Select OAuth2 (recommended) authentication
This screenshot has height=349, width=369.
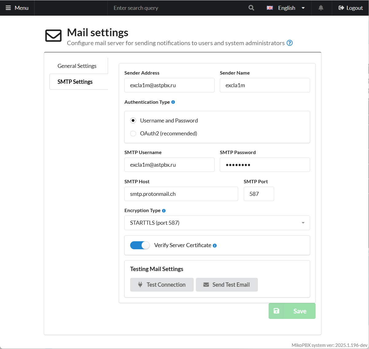[x=133, y=134]
